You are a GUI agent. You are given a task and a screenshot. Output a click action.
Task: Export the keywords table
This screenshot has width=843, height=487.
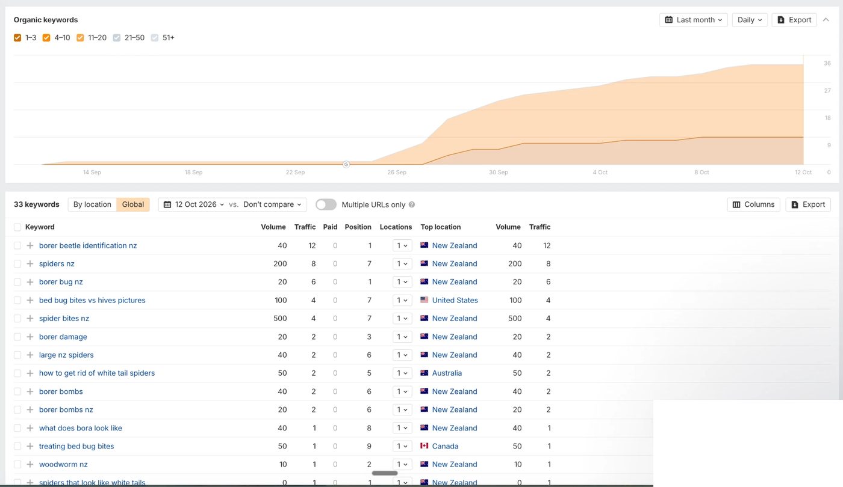(808, 204)
